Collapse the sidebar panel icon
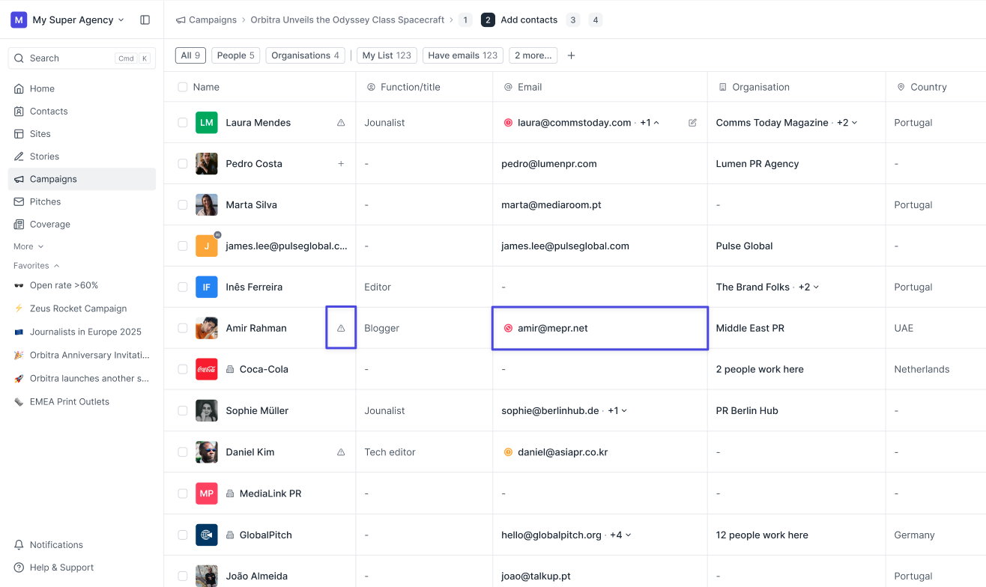Image resolution: width=986 pixels, height=587 pixels. pyautogui.click(x=145, y=20)
